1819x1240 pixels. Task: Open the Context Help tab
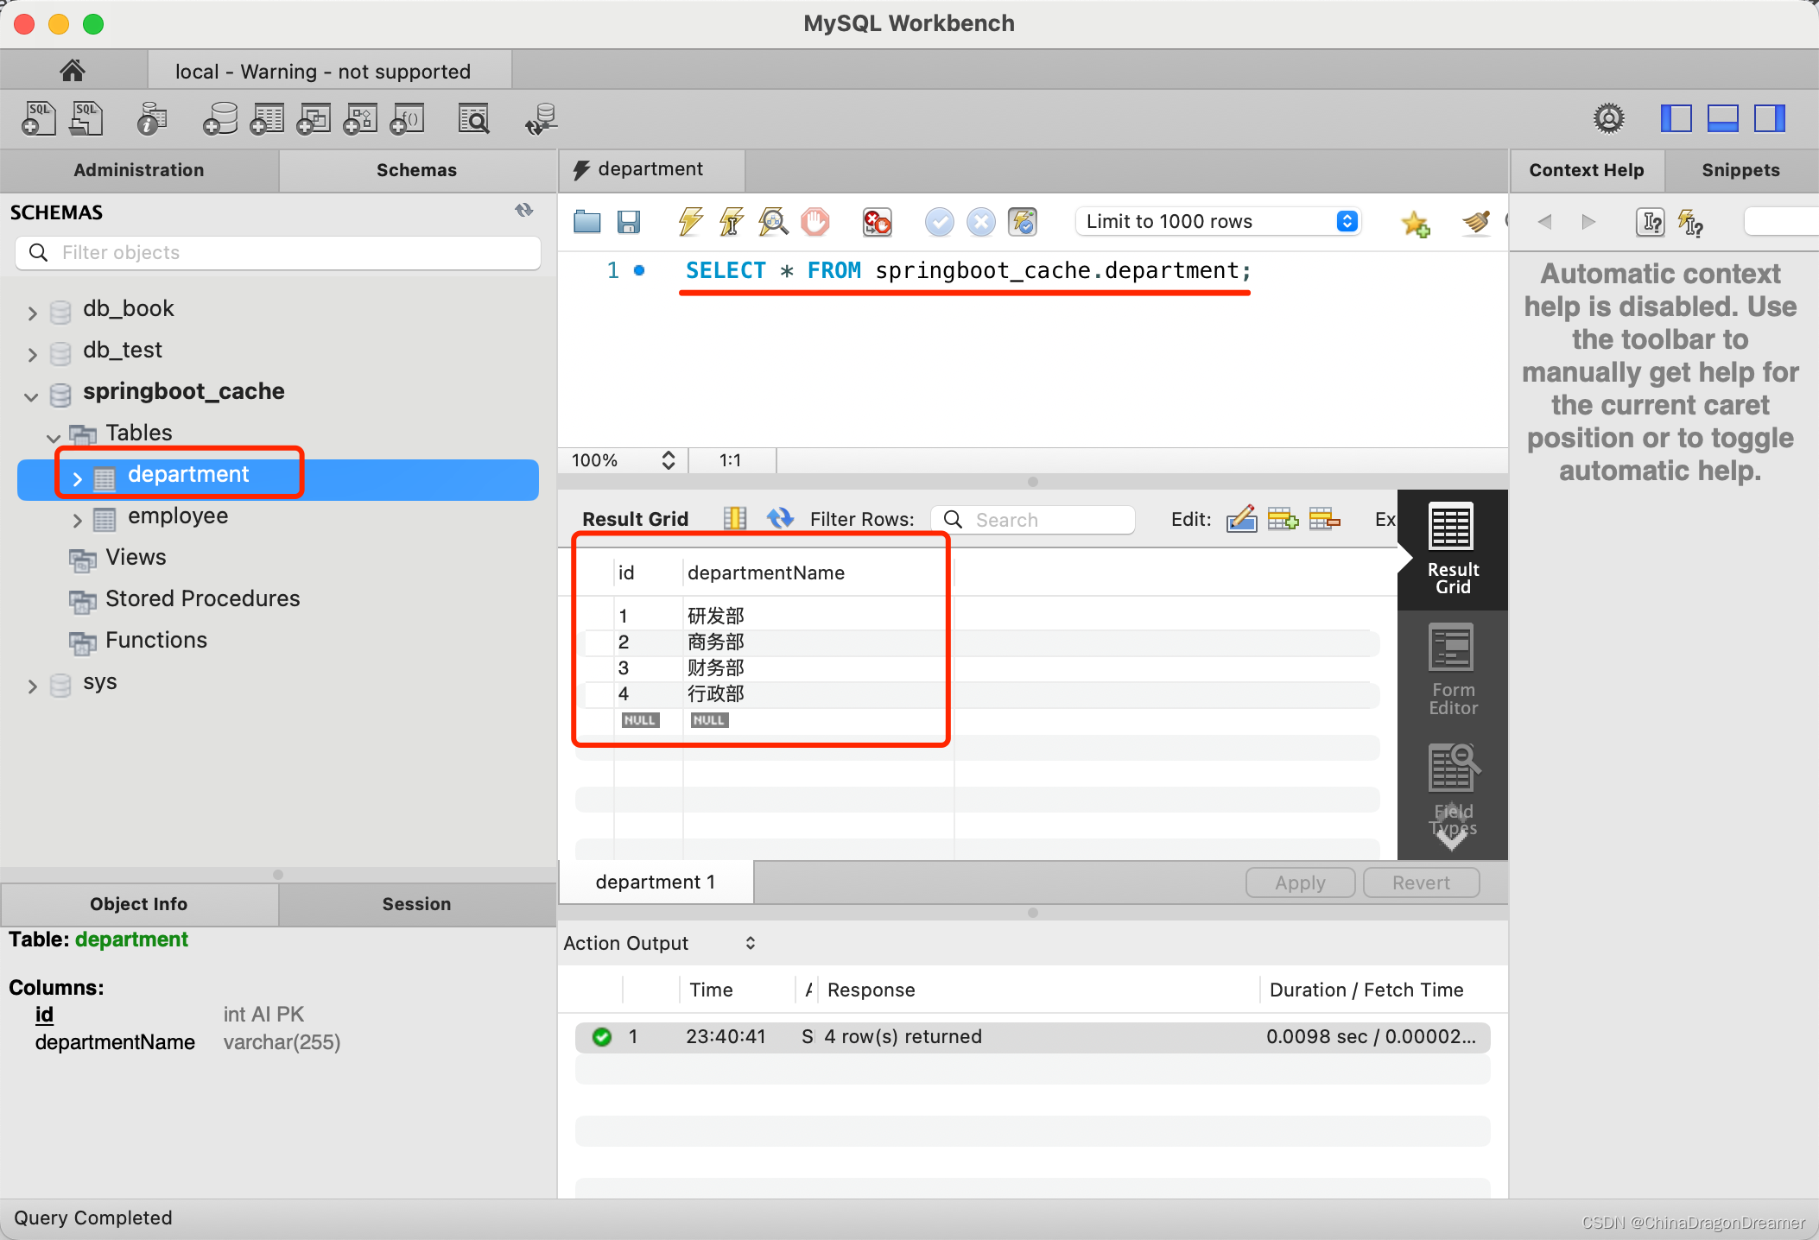coord(1587,170)
